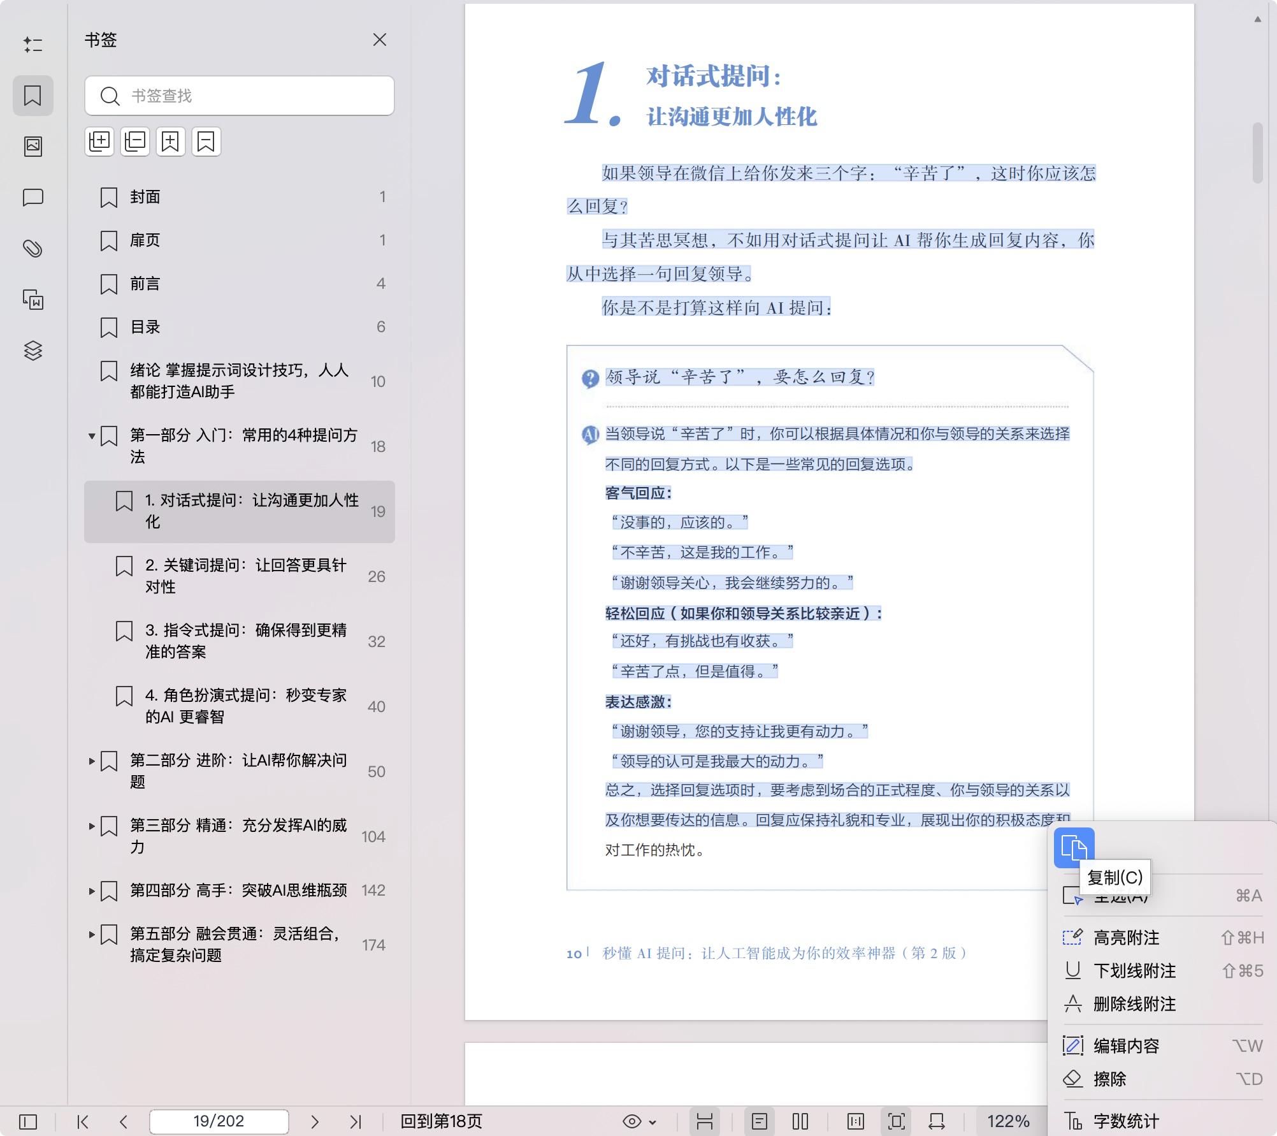Open the comments panel icon

click(33, 198)
